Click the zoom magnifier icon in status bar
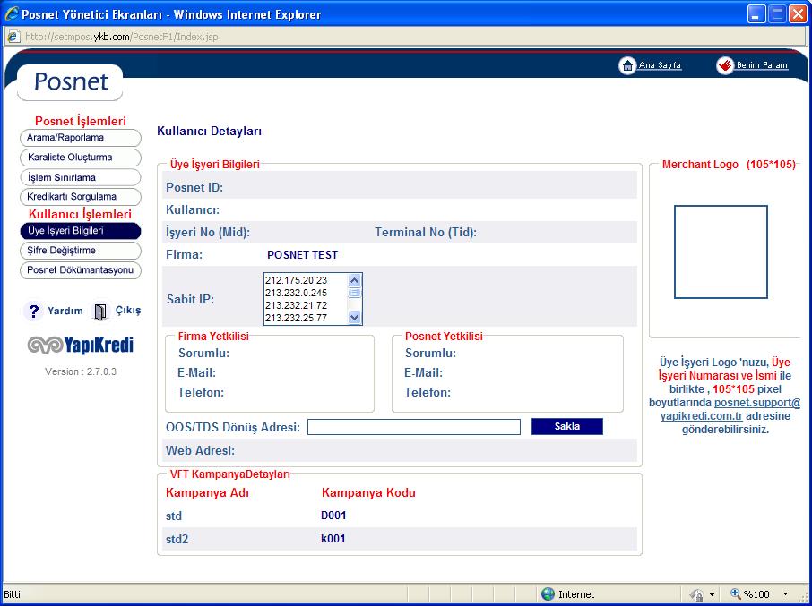812x606 pixels. (735, 594)
